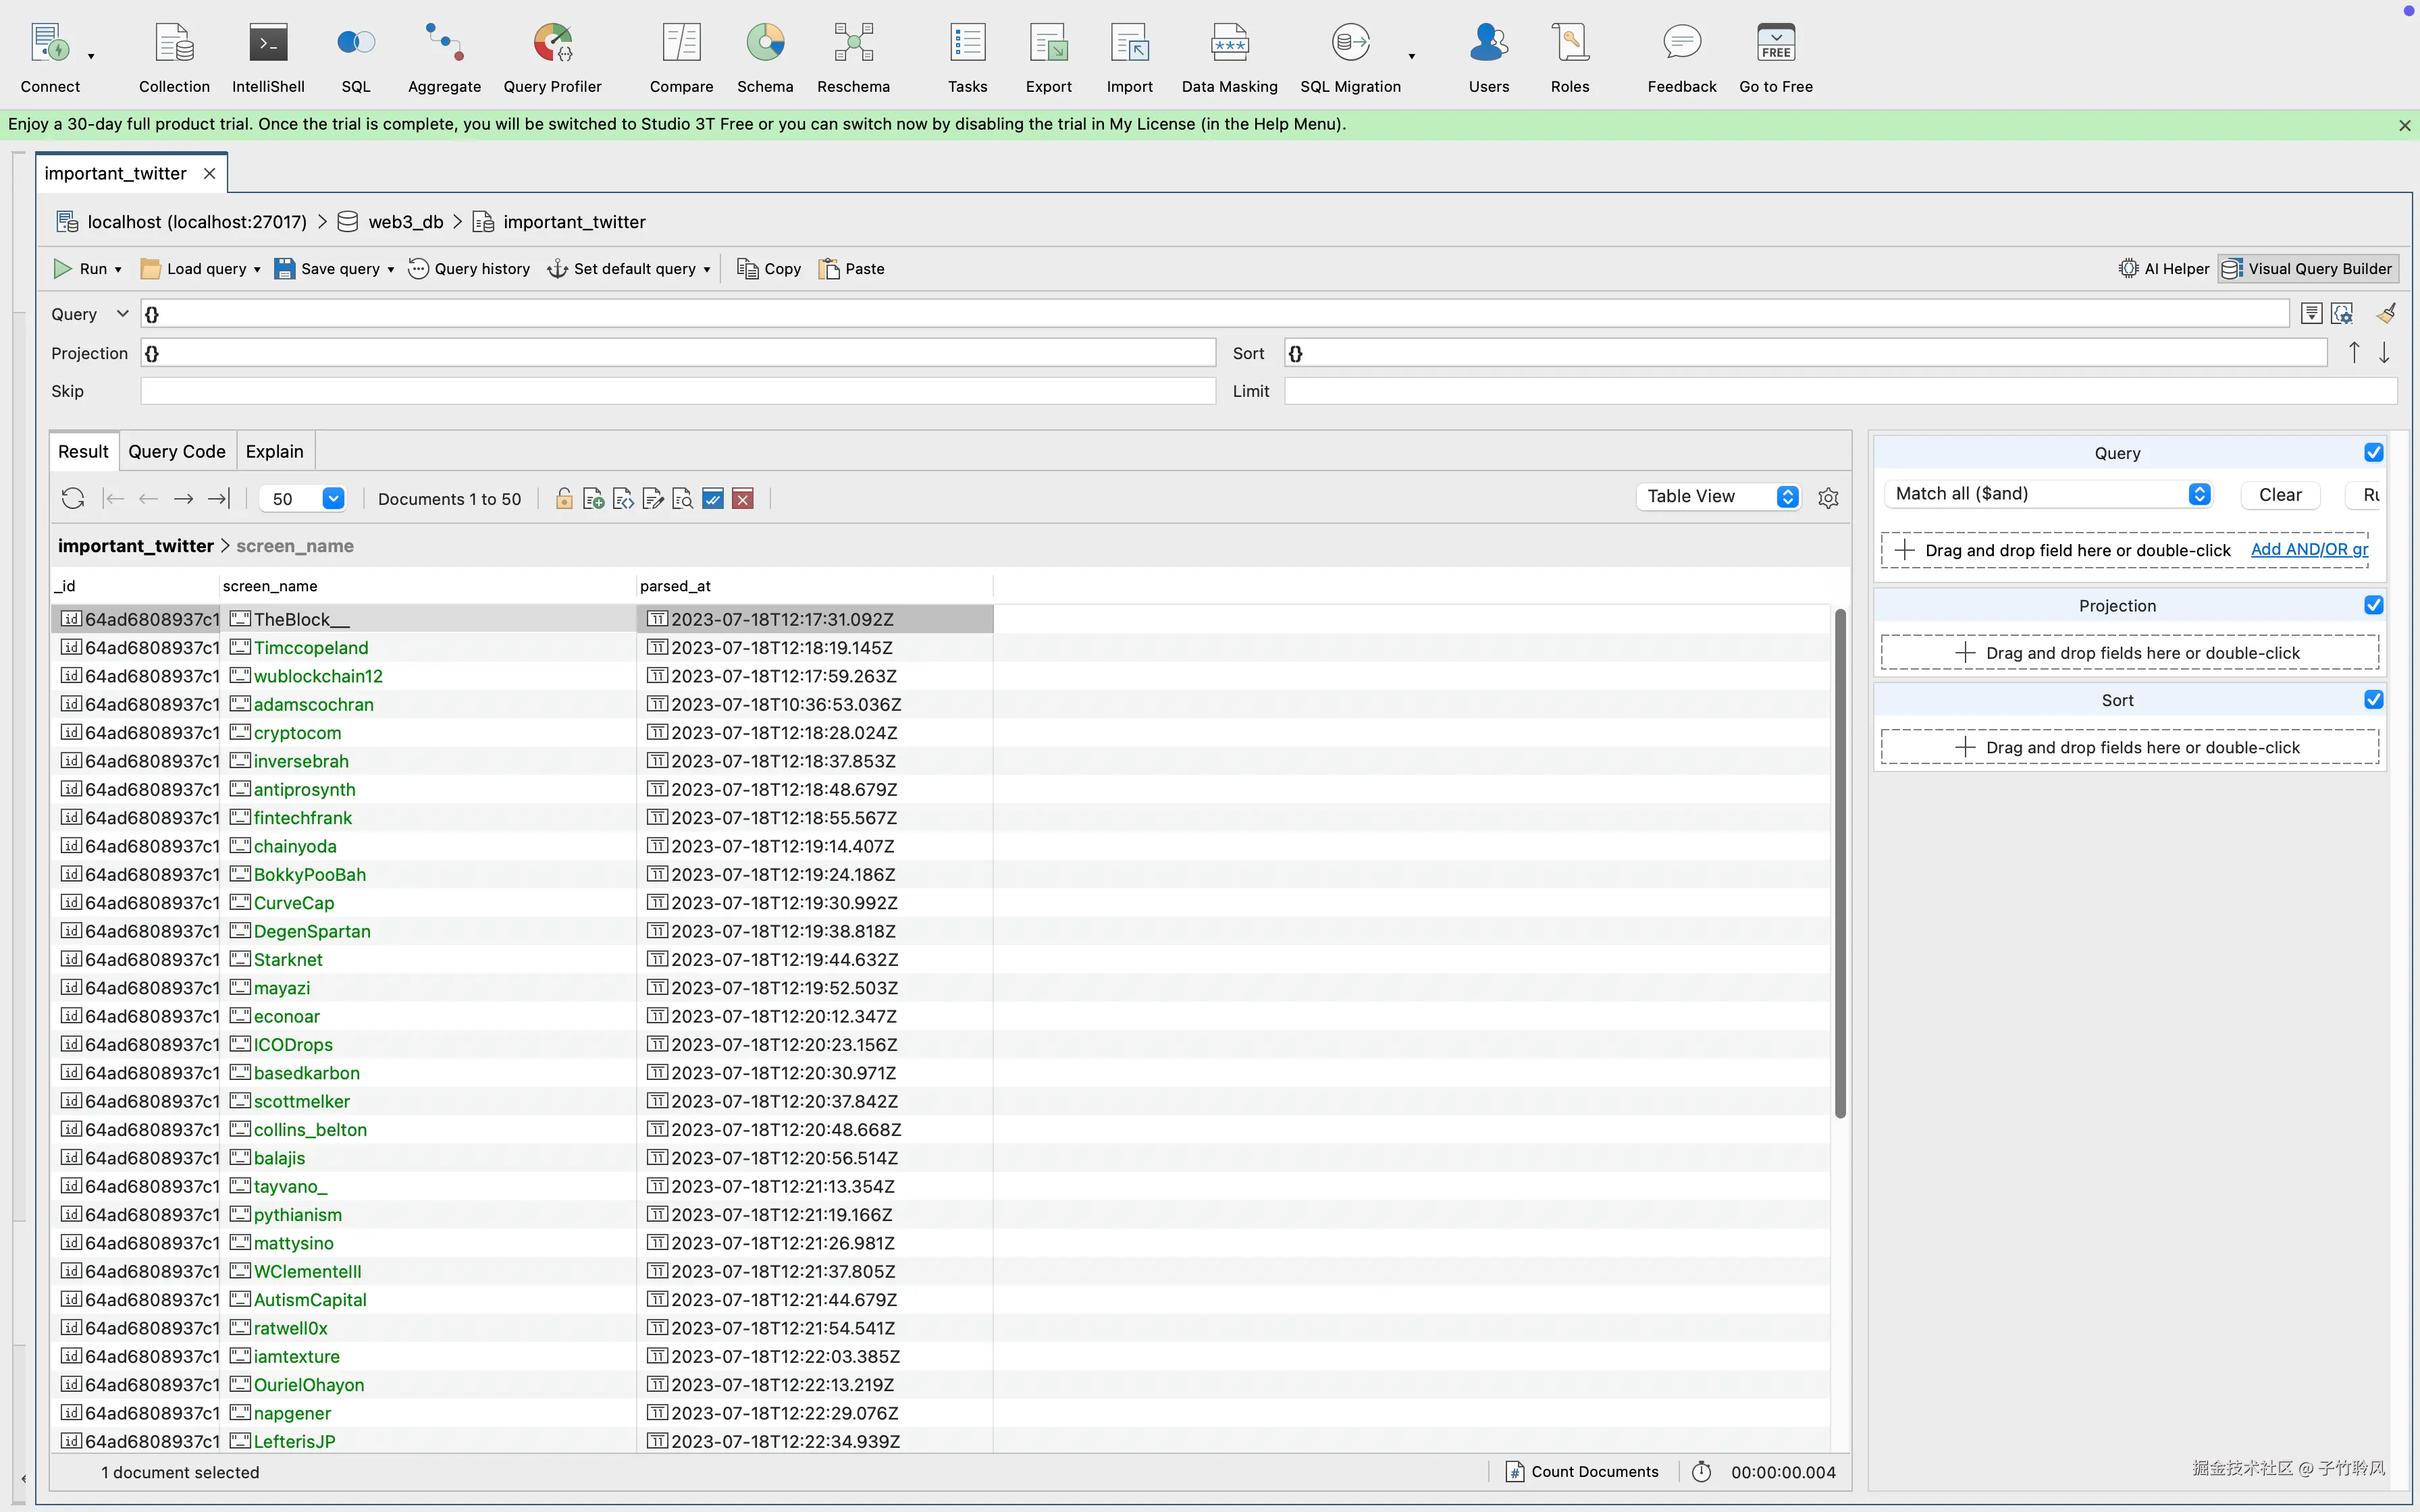Open the Schema explorer

coord(765,58)
